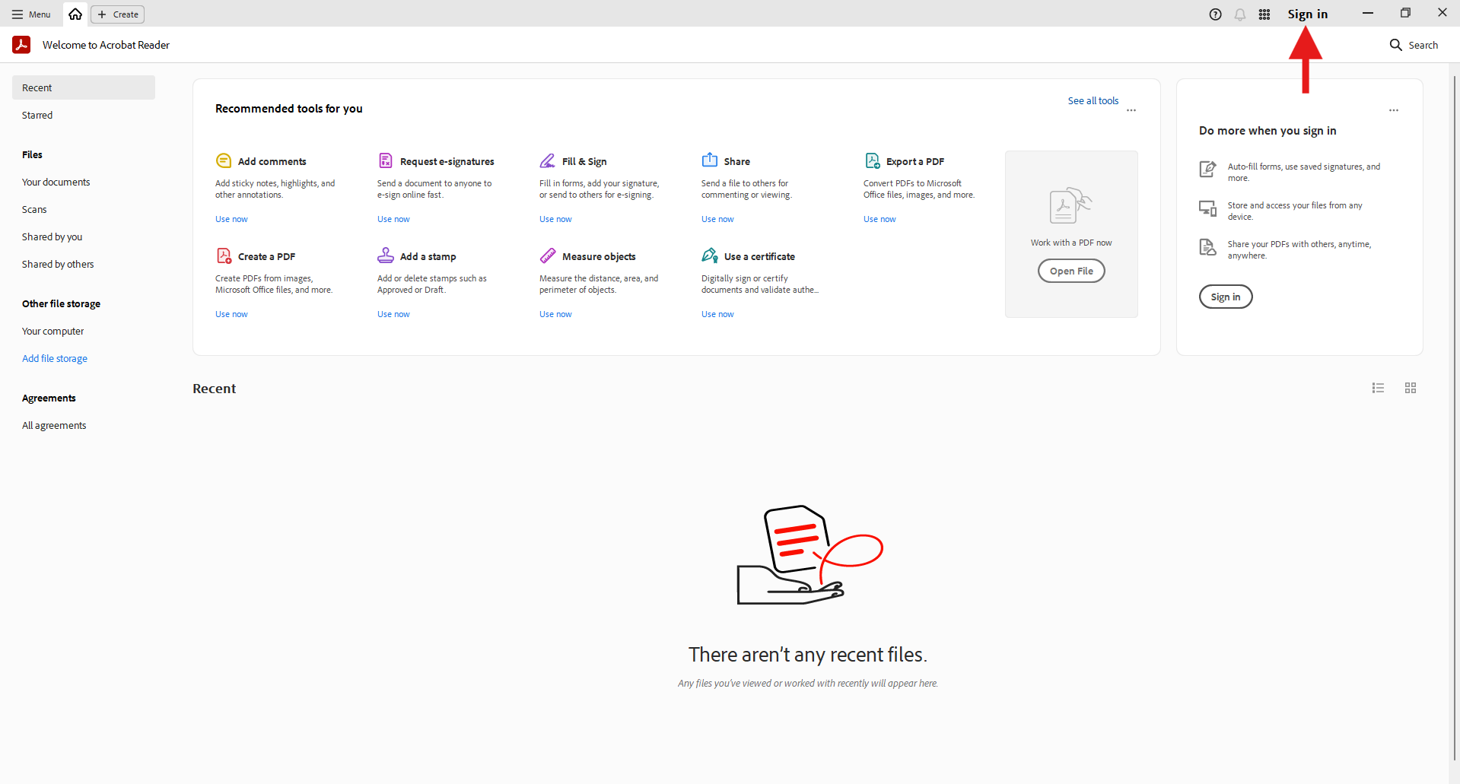Screen dimensions: 1460x784
Task: Click the Add file storage link
Action: point(55,358)
